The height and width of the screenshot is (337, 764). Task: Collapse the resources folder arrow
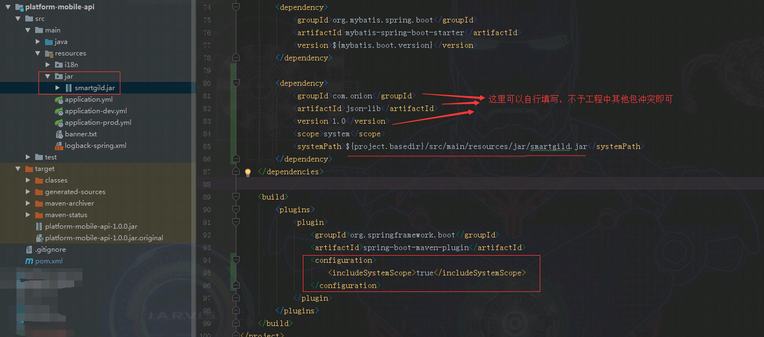38,53
